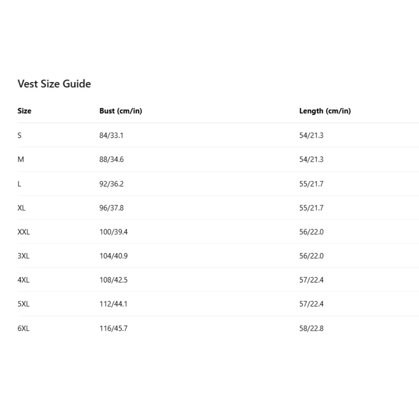Click length value 57/22.4 in 5XL row
419x419 pixels.
311,304
